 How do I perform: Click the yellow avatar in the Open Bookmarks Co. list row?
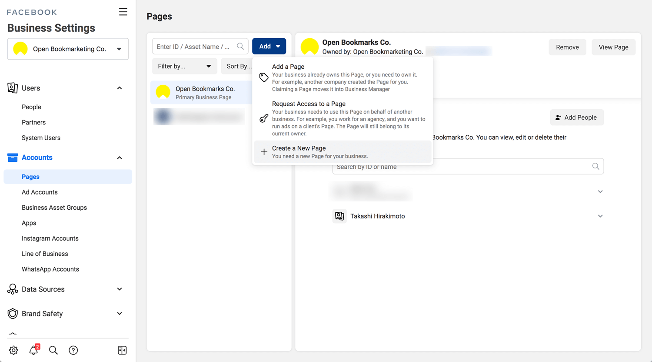(163, 92)
